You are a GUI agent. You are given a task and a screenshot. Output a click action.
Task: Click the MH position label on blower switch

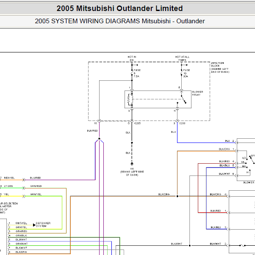click(x=244, y=166)
